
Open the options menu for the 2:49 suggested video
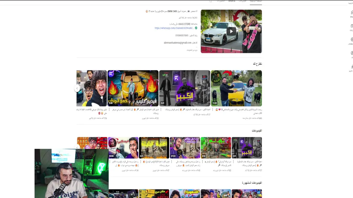click(x=109, y=109)
